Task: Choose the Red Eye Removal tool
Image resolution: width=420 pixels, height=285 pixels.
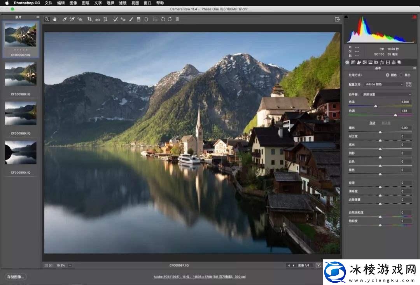Action: [123, 19]
